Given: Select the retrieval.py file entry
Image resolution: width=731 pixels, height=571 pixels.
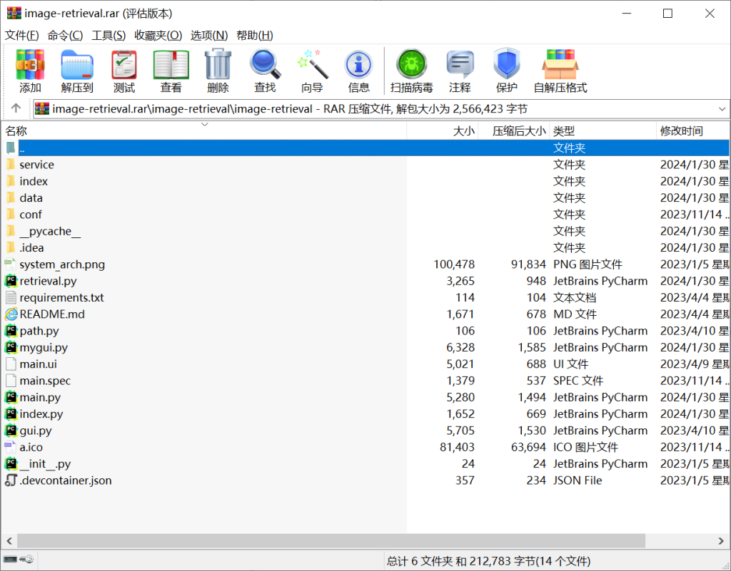Looking at the screenshot, I should [48, 281].
